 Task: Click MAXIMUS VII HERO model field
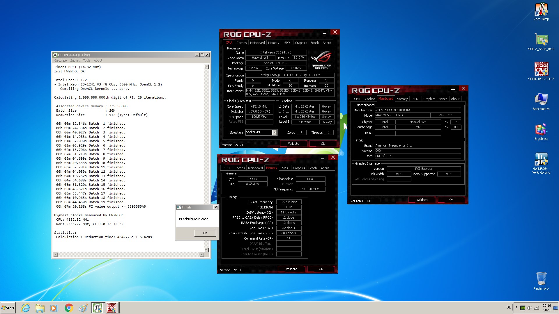(x=402, y=115)
